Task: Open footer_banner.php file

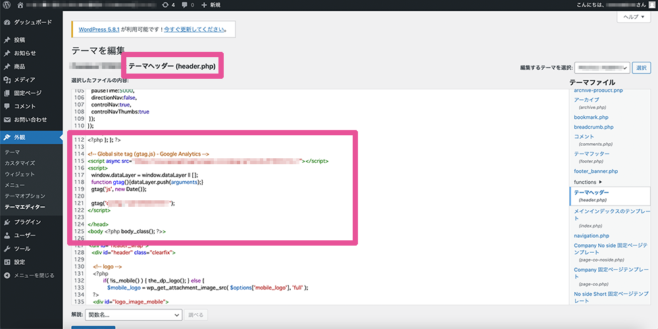Action: (596, 171)
